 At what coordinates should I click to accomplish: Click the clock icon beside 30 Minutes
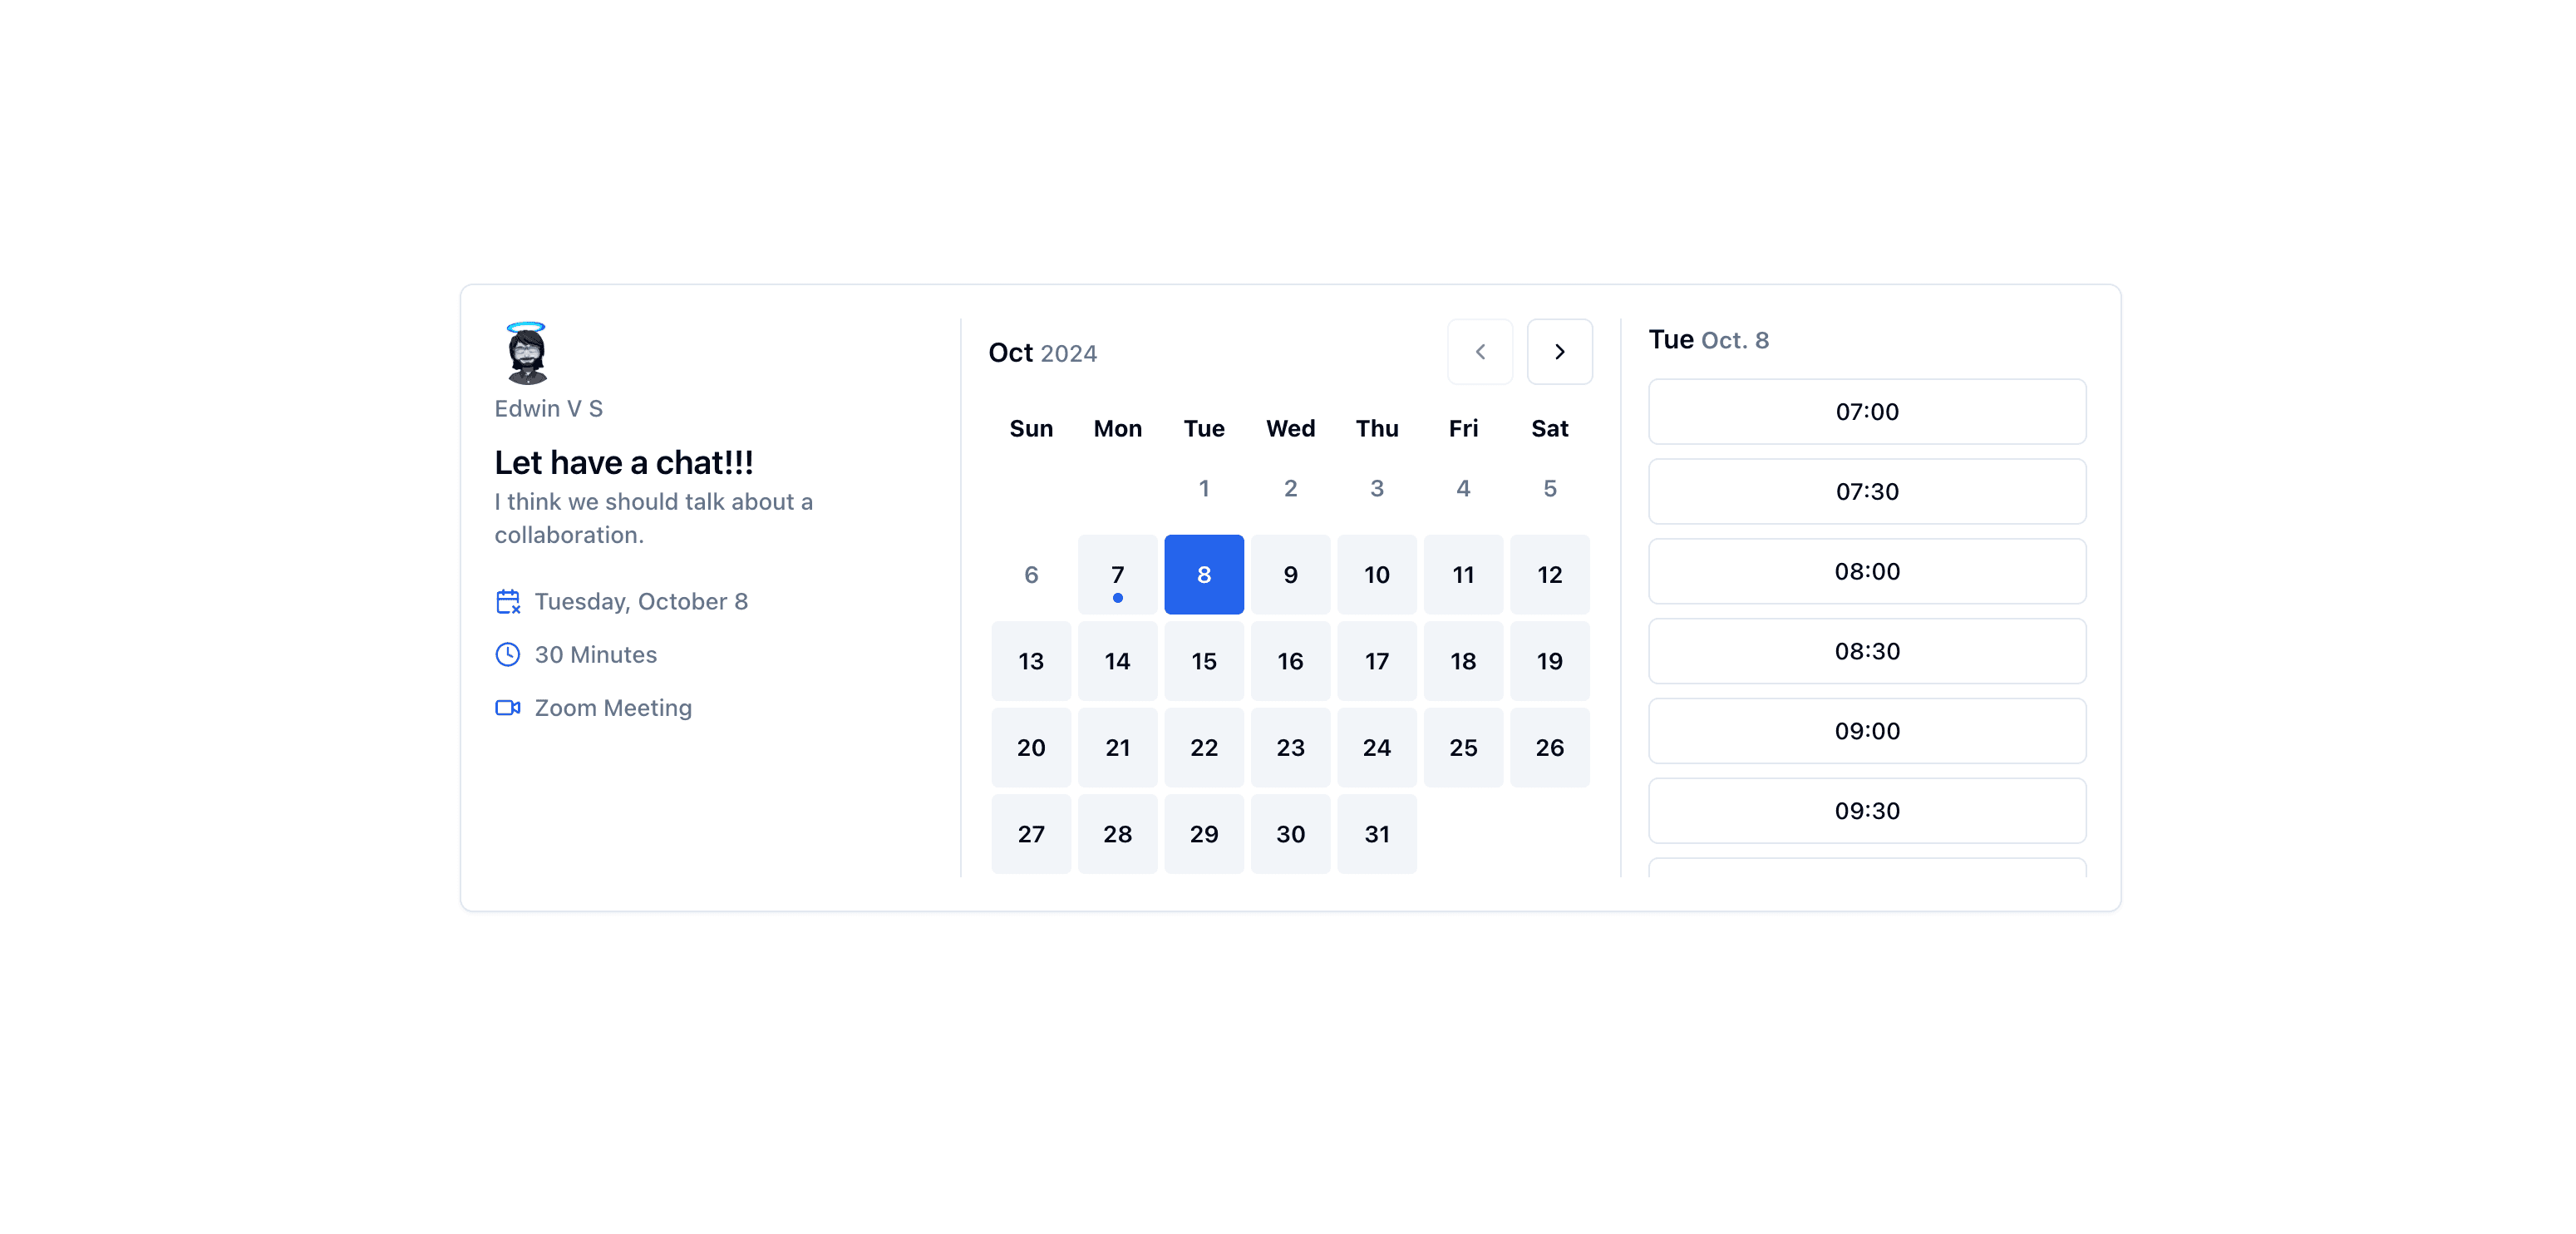click(508, 654)
